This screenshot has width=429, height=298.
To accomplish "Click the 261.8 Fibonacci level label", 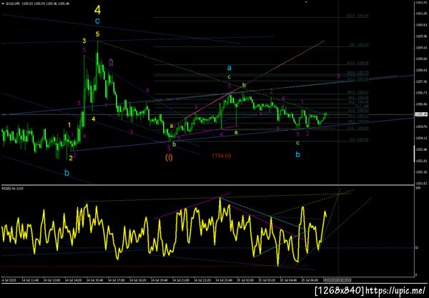I will [x=357, y=16].
